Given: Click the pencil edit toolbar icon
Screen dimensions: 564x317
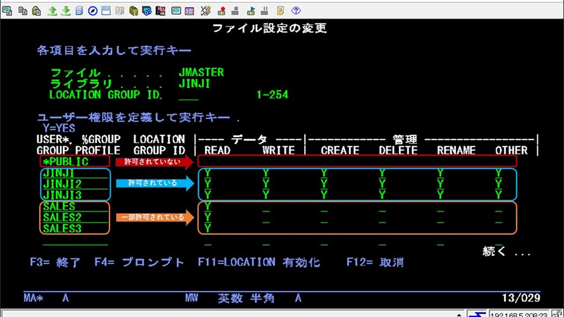Looking at the screenshot, I should [206, 11].
